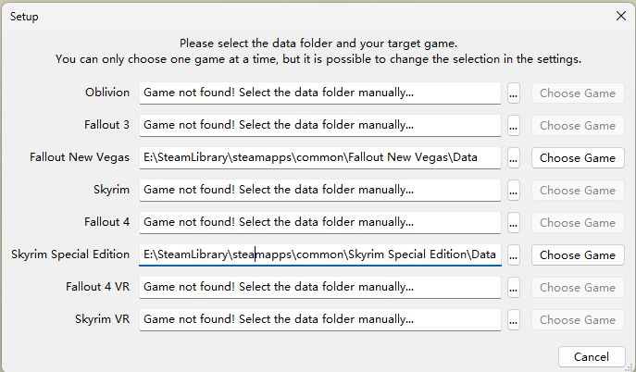Click the Fallout New Vegas data path field
The width and height of the screenshot is (636, 372).
(x=319, y=157)
